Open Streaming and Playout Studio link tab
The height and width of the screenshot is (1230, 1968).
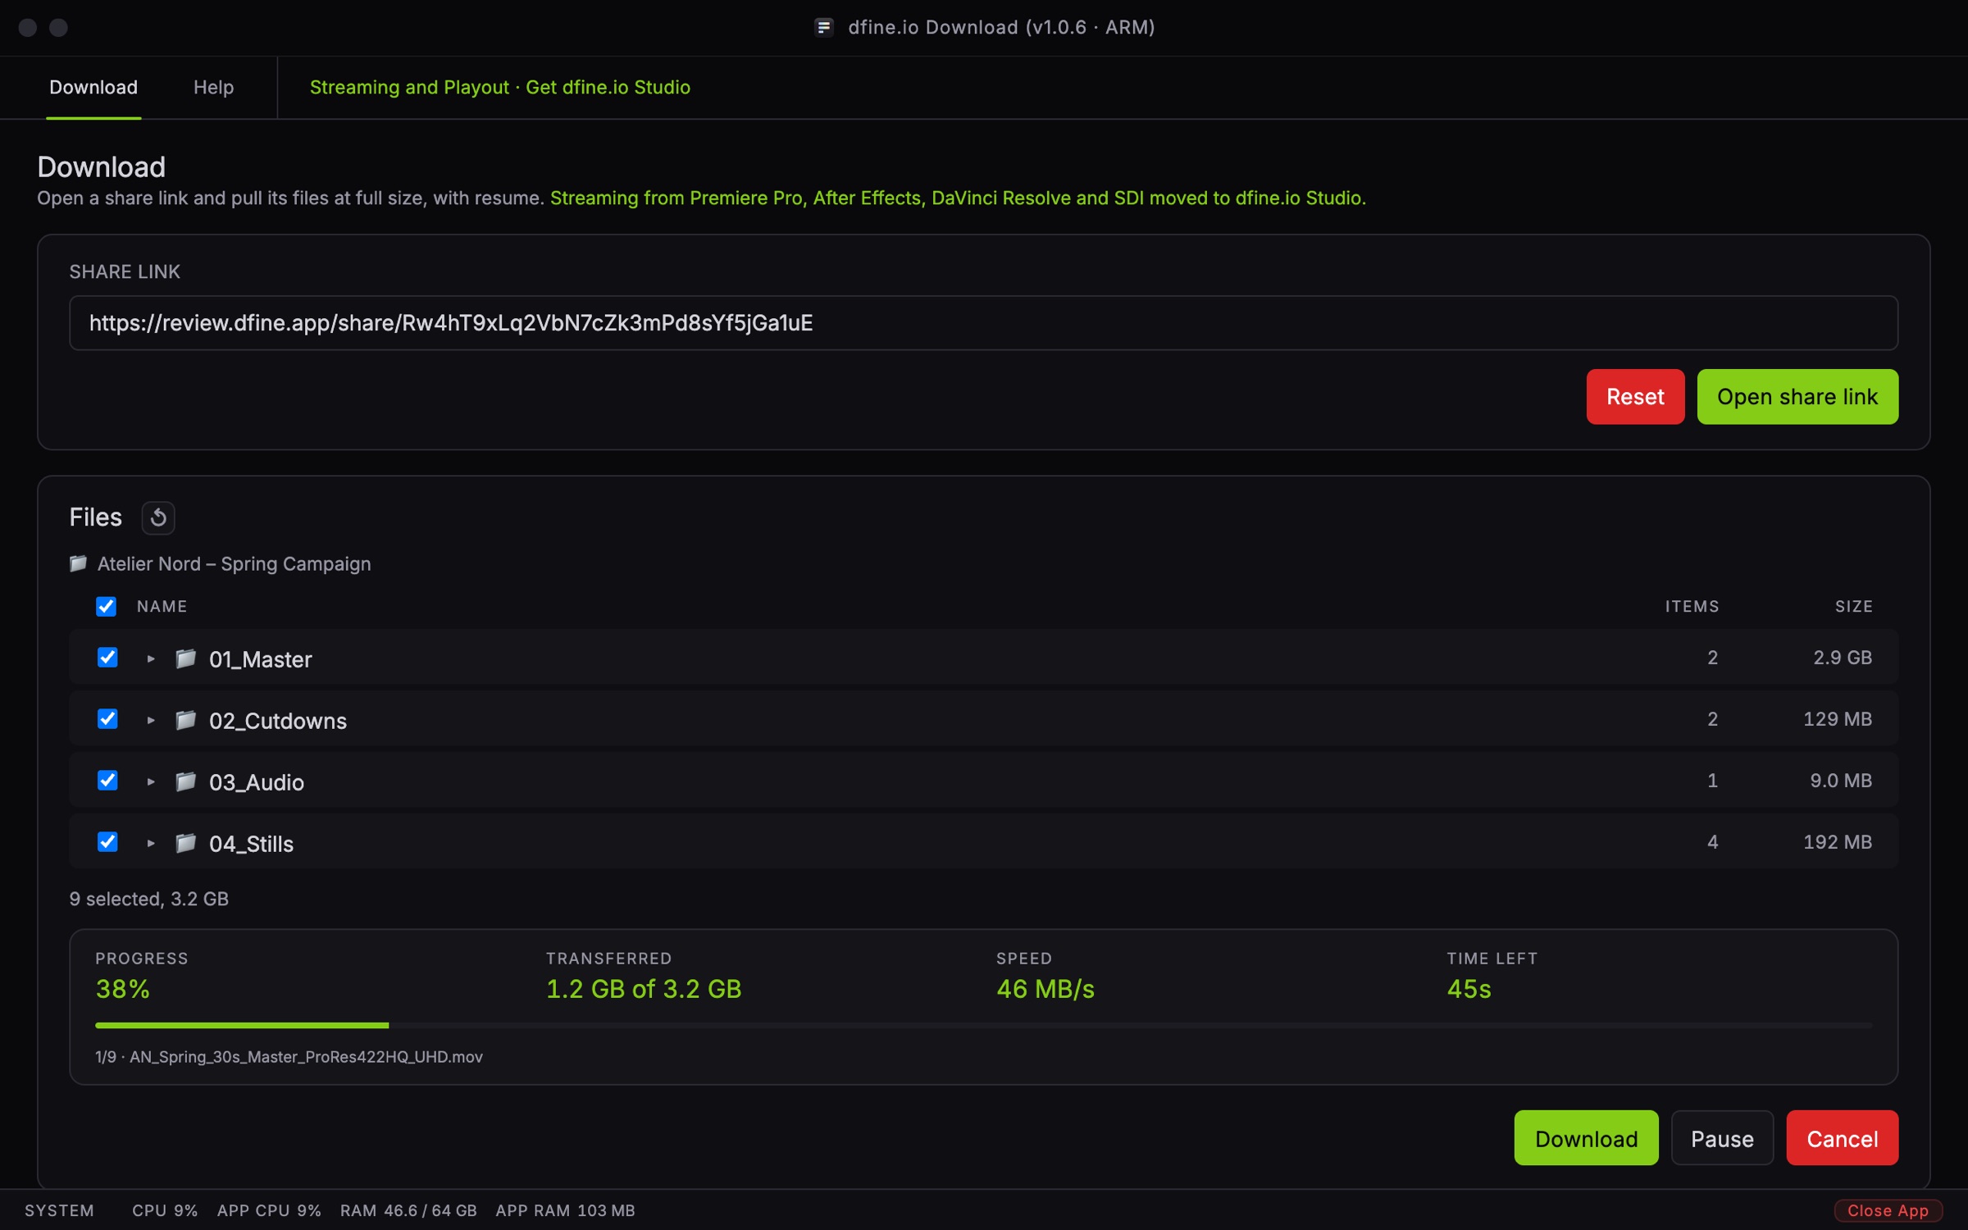500,87
